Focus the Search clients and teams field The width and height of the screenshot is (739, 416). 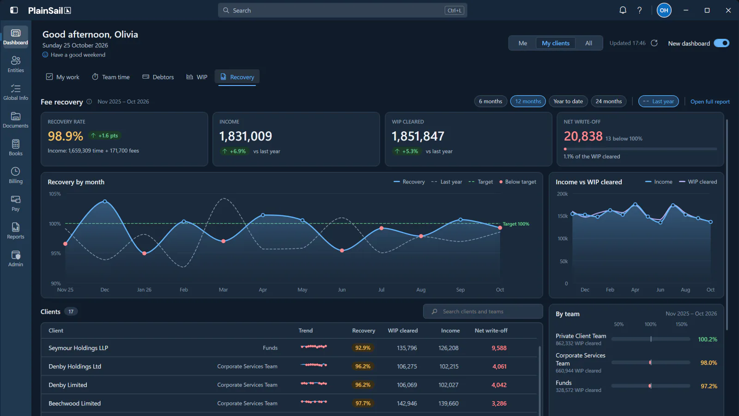coord(483,312)
